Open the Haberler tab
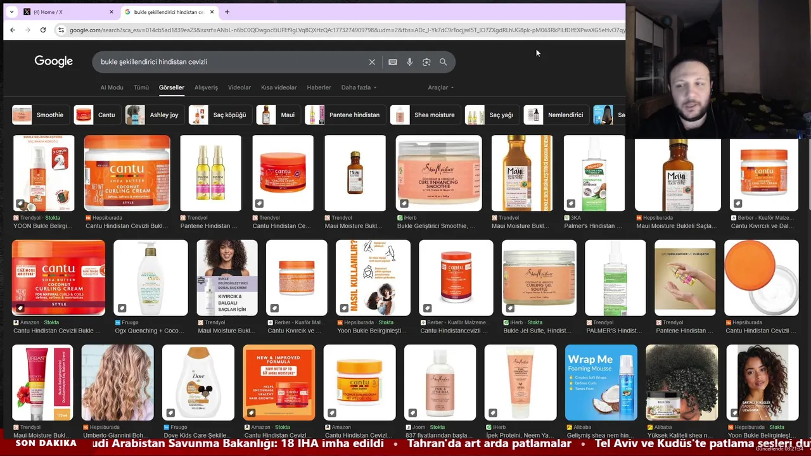The width and height of the screenshot is (811, 456). click(x=319, y=87)
